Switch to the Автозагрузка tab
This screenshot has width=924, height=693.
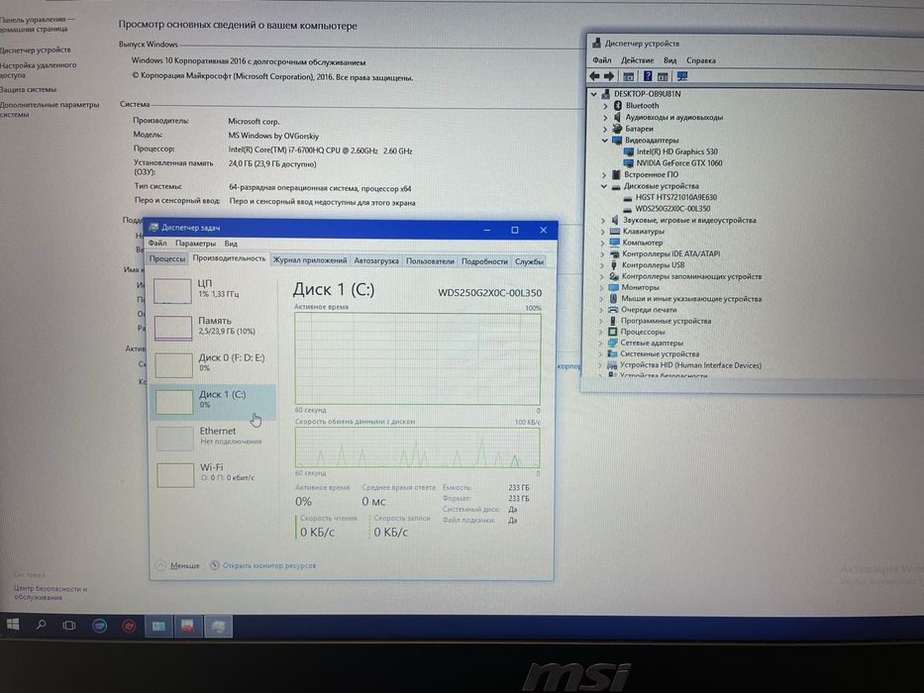pos(376,260)
